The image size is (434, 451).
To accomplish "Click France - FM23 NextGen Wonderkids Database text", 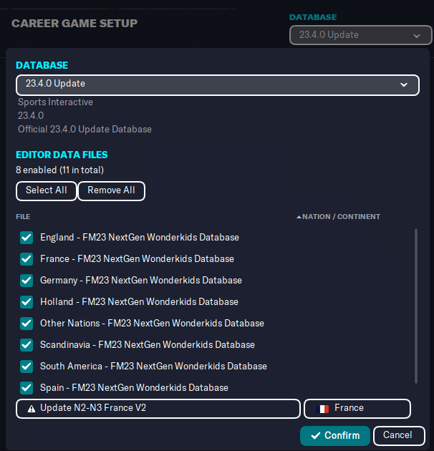I will click(x=137, y=259).
